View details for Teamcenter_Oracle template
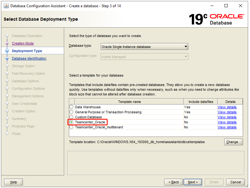 (227, 122)
